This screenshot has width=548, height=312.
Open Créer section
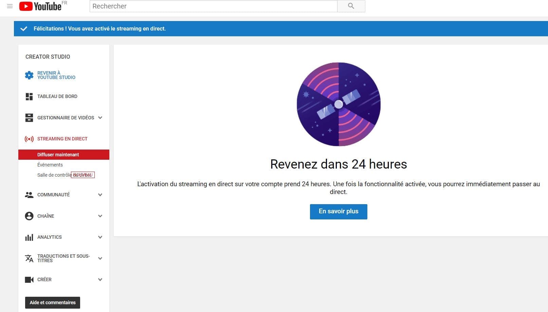coord(44,279)
